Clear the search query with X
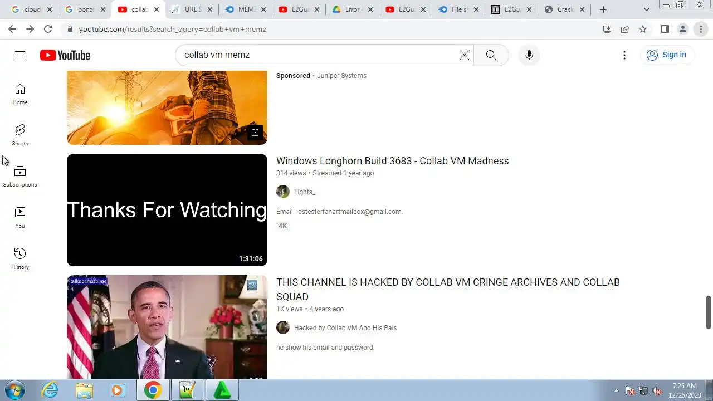This screenshot has height=401, width=713. pos(464,55)
